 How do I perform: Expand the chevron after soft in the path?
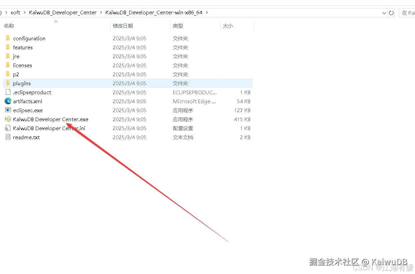(24, 13)
